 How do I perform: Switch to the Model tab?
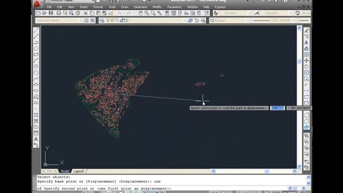tap(65, 171)
